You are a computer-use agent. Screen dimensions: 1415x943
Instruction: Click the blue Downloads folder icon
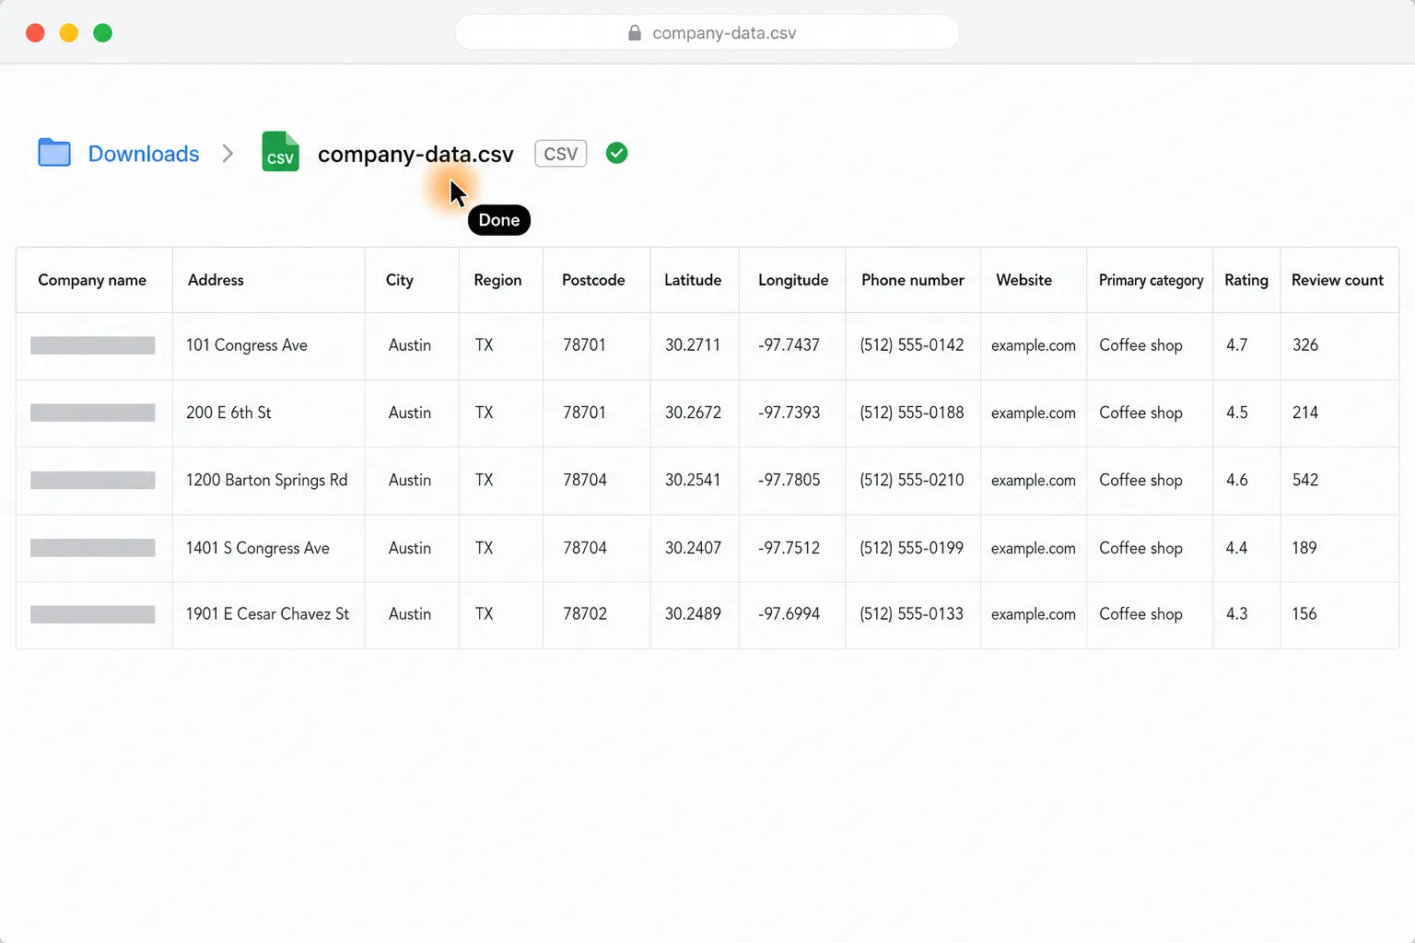54,153
